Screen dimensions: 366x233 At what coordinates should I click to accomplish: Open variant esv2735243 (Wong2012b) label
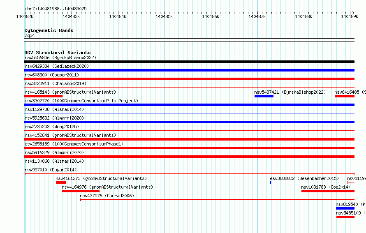click(x=52, y=127)
